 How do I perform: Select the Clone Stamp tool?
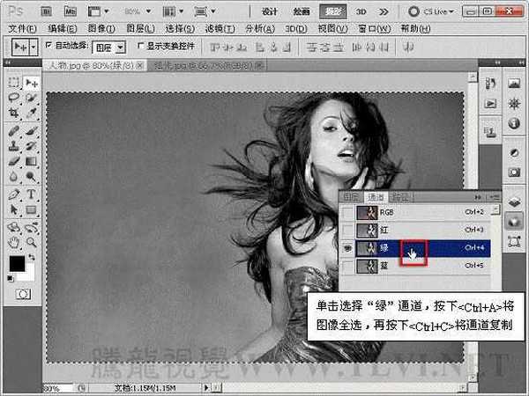point(14,145)
